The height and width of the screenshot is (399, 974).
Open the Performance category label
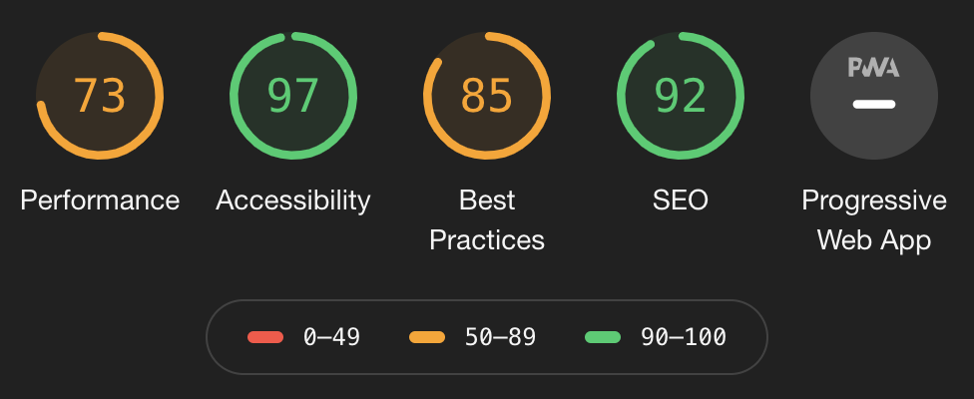click(100, 200)
